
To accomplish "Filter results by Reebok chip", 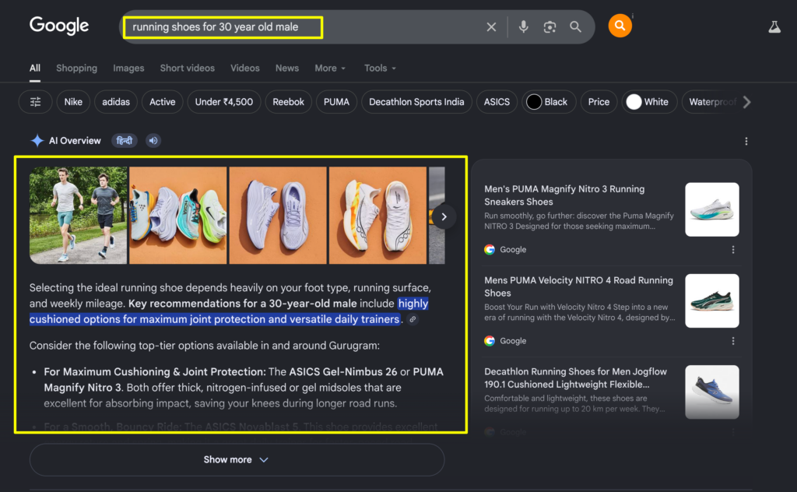I will (x=288, y=102).
